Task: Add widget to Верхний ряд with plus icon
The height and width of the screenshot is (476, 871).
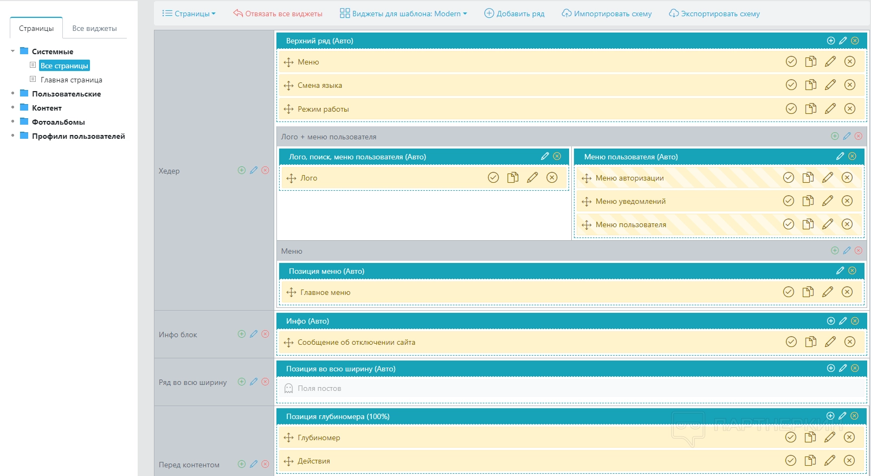Action: (x=830, y=41)
